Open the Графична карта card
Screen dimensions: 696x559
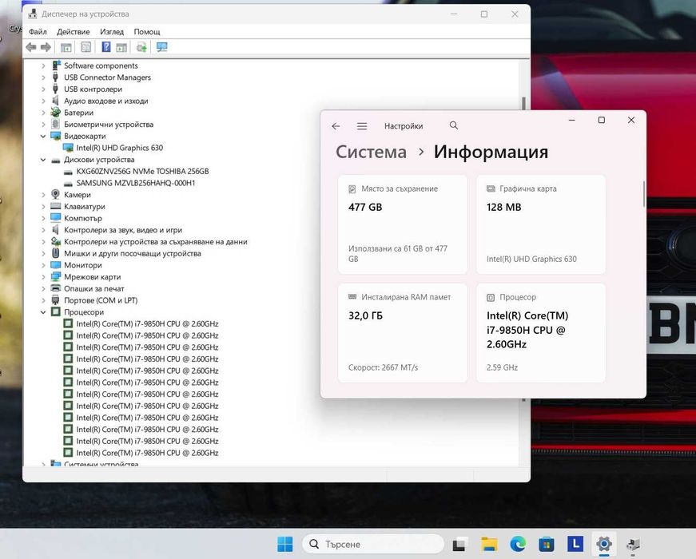(x=541, y=224)
